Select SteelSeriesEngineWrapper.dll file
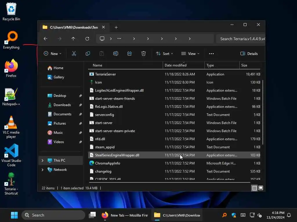 174,155
